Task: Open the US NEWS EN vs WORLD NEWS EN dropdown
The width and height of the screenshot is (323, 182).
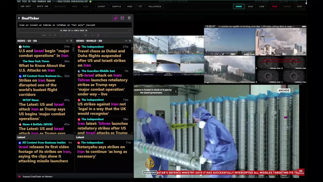Action: tap(75, 30)
